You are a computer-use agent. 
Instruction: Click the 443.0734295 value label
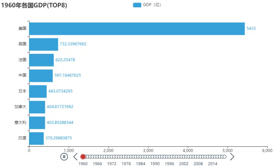60,91
